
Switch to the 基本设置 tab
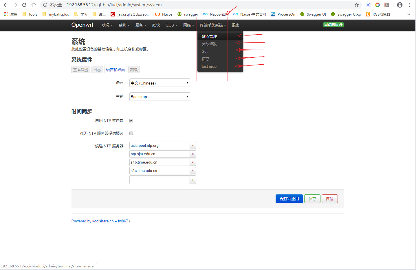point(80,70)
